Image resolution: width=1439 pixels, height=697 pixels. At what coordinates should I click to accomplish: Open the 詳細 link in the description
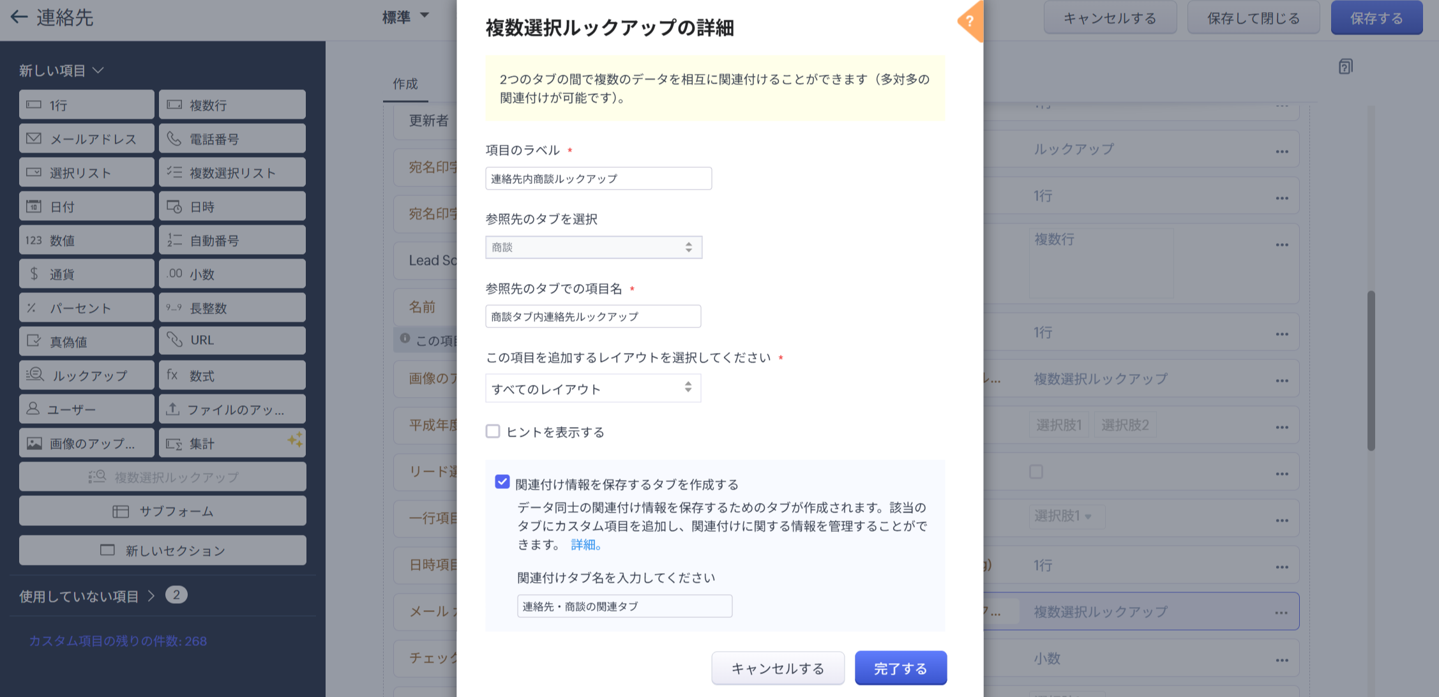(585, 544)
